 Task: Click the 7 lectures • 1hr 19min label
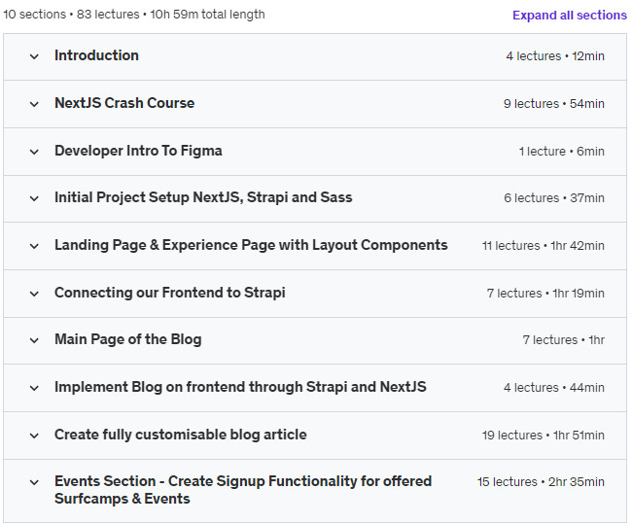click(x=545, y=293)
